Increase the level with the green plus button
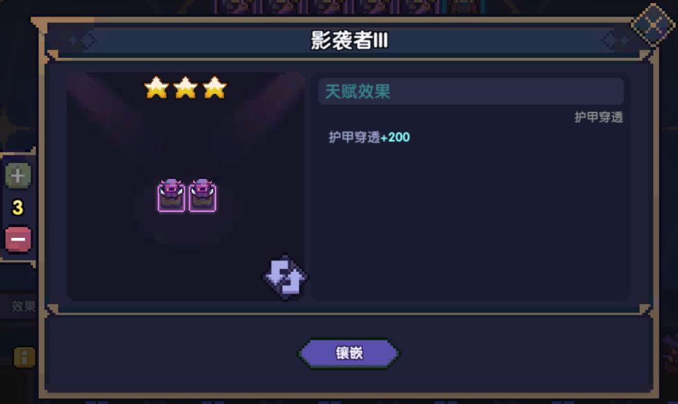This screenshot has height=404, width=678. click(x=18, y=176)
